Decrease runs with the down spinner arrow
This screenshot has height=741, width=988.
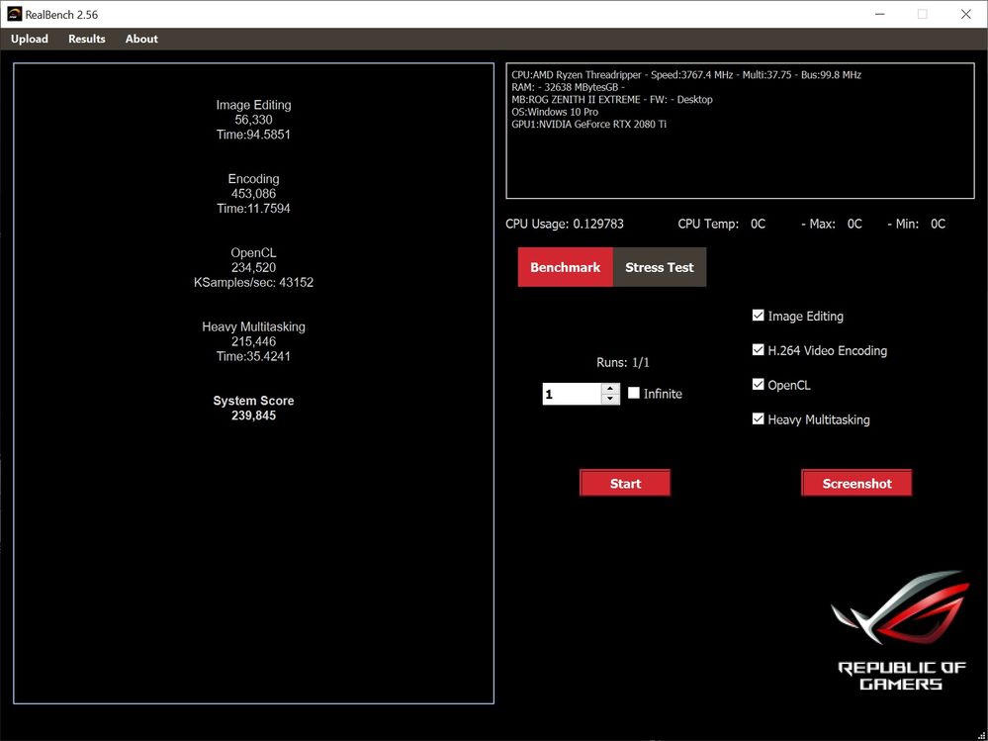tap(610, 400)
